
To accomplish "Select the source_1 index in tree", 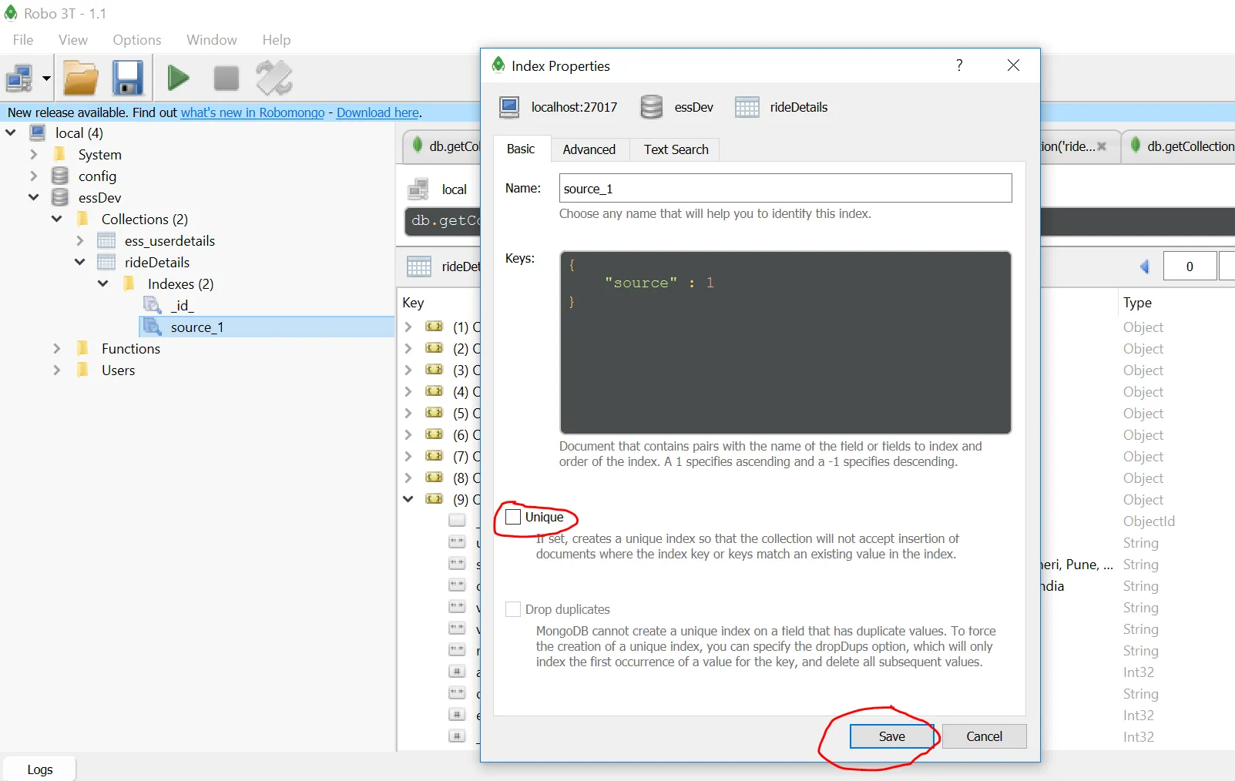I will (x=267, y=327).
